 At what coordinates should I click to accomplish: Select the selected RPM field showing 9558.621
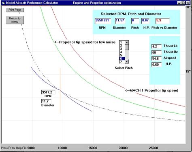pyautogui.click(x=103, y=21)
